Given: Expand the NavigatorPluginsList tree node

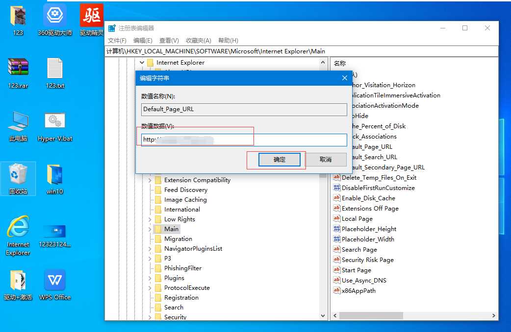Looking at the screenshot, I should click(x=150, y=249).
